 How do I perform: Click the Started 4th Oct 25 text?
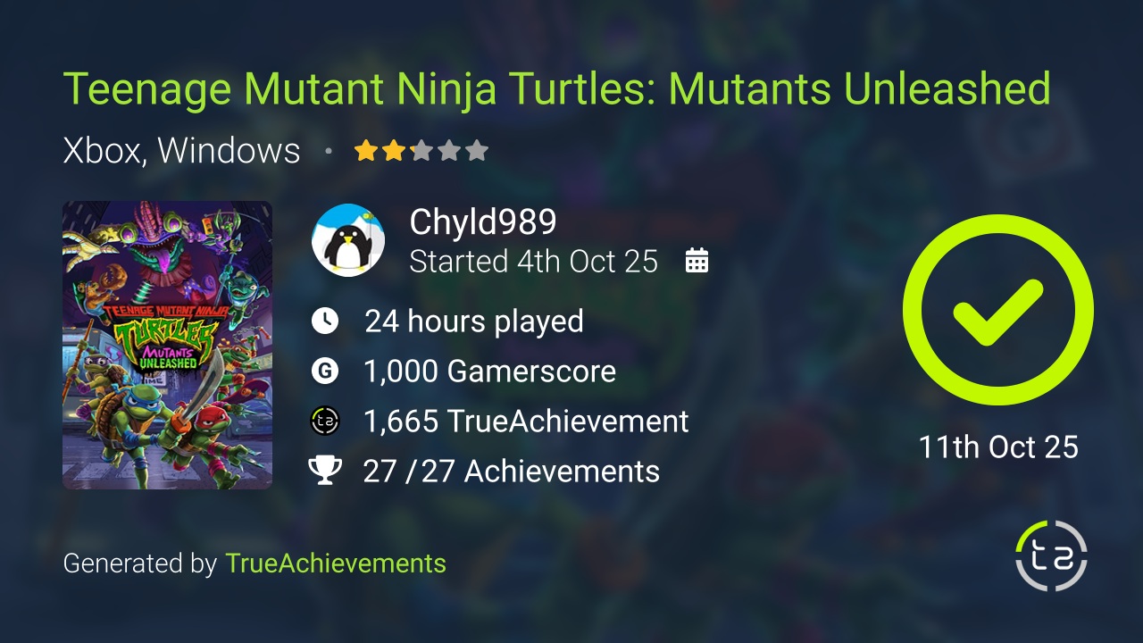(x=533, y=261)
